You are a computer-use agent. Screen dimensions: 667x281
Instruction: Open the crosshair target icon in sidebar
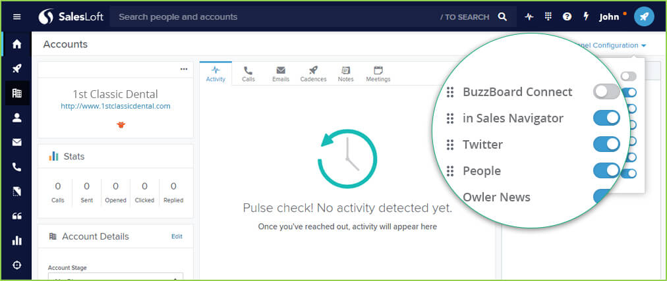(x=17, y=265)
